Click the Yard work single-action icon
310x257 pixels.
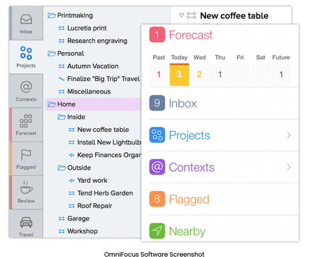72,180
